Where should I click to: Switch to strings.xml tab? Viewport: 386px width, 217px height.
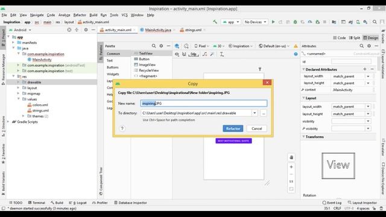tap(193, 30)
